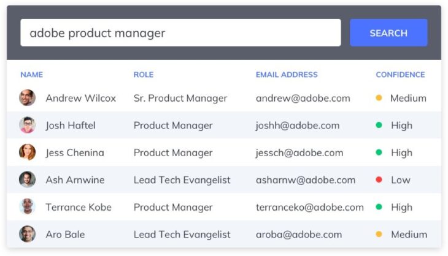This screenshot has width=448, height=256.
Task: Select the asharnw@adobe.com email
Action: click(x=306, y=180)
